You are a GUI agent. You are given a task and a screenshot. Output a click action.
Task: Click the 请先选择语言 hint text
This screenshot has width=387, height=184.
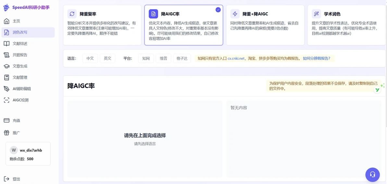click(145, 144)
